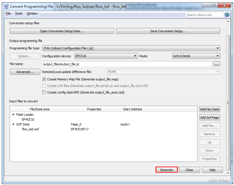Click Open Conversion Setup Data button
Image resolution: width=234 pixels, height=185 pixels.
pyautogui.click(x=62, y=31)
